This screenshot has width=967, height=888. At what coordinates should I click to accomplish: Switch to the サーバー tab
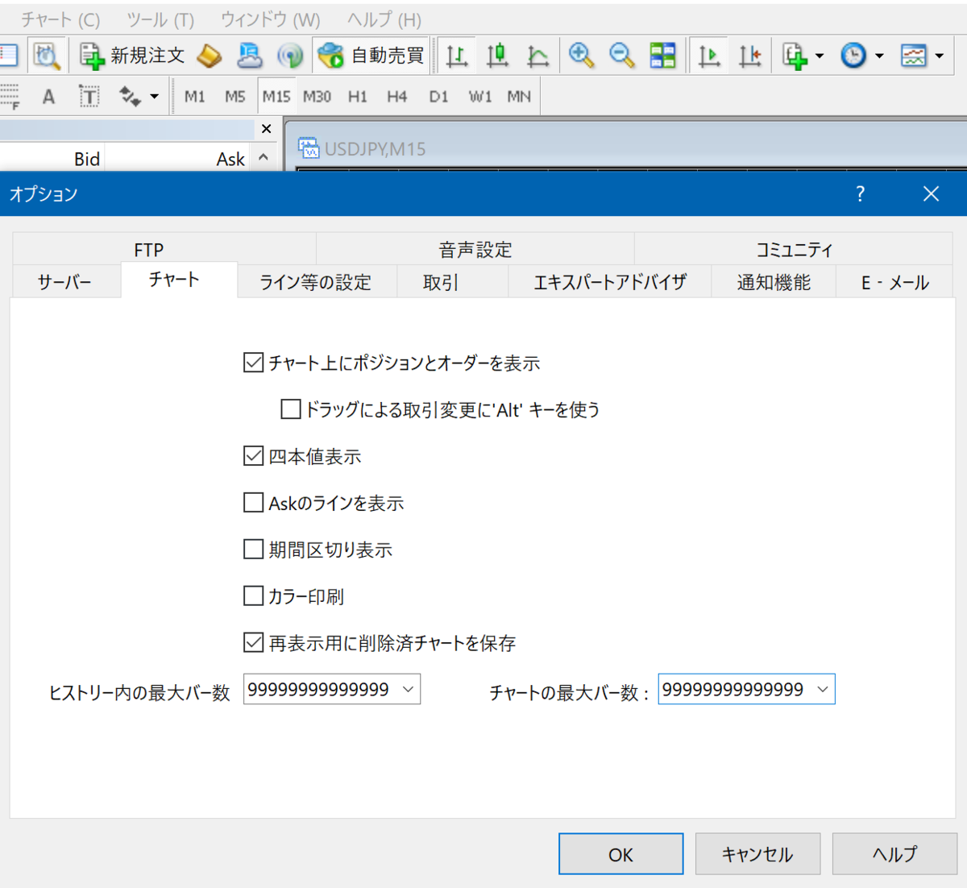pos(64,282)
